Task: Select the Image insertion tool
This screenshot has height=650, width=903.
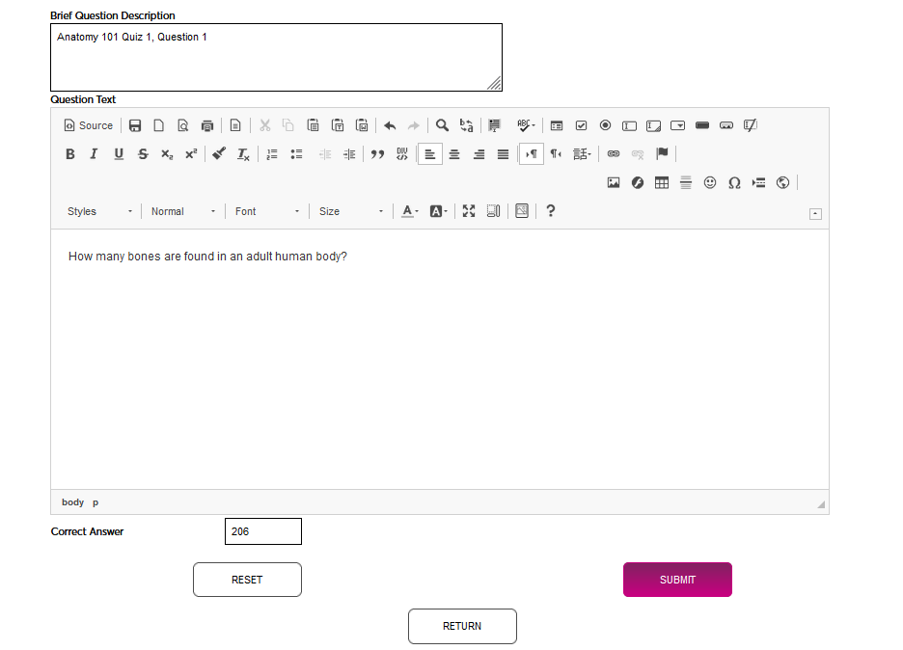Action: tap(614, 181)
